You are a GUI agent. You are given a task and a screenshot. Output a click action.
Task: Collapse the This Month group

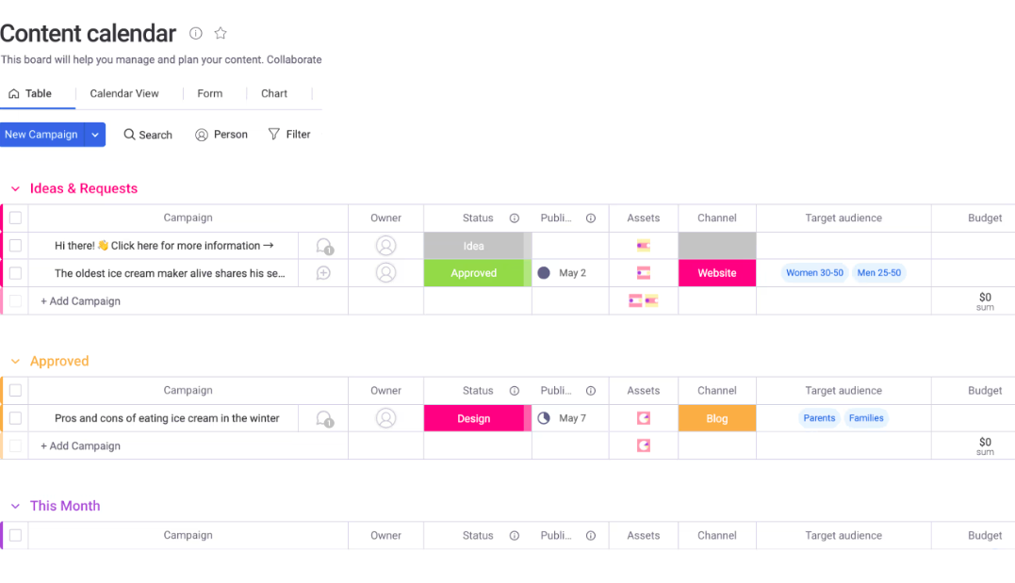click(15, 507)
